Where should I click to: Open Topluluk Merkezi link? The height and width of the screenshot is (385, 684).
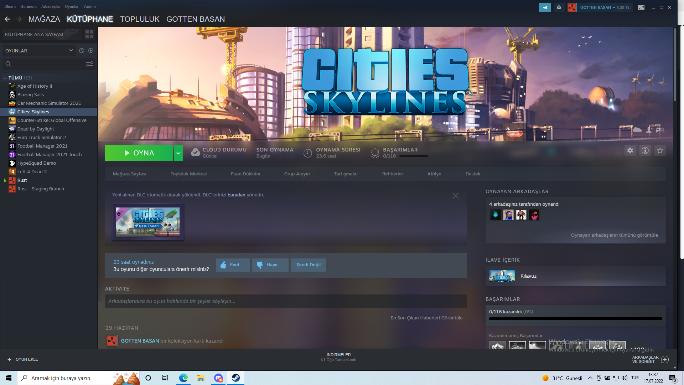click(188, 174)
